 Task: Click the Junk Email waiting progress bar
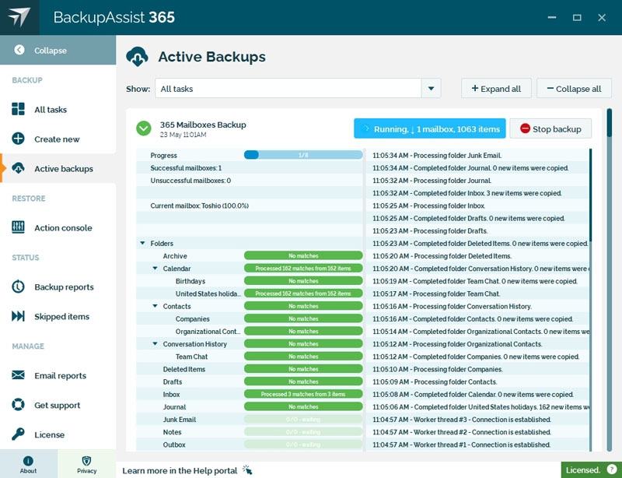(x=303, y=419)
